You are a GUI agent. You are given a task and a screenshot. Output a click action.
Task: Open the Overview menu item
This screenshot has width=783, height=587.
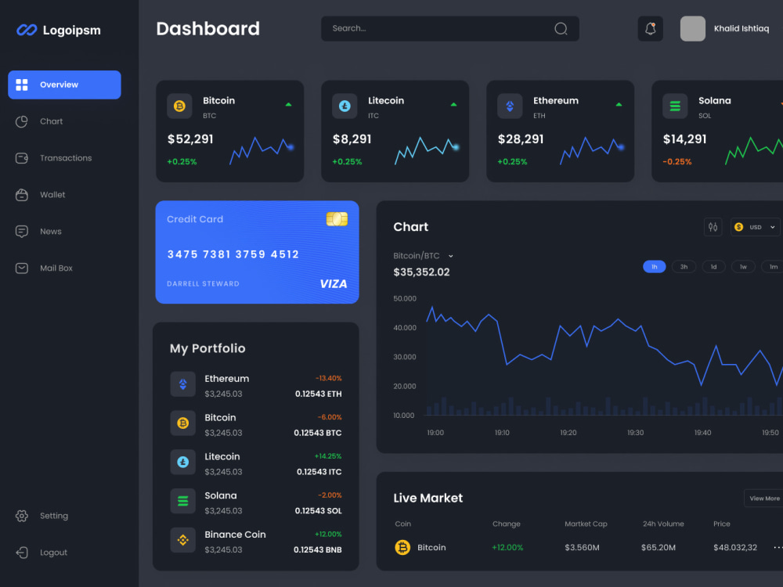[x=64, y=85]
